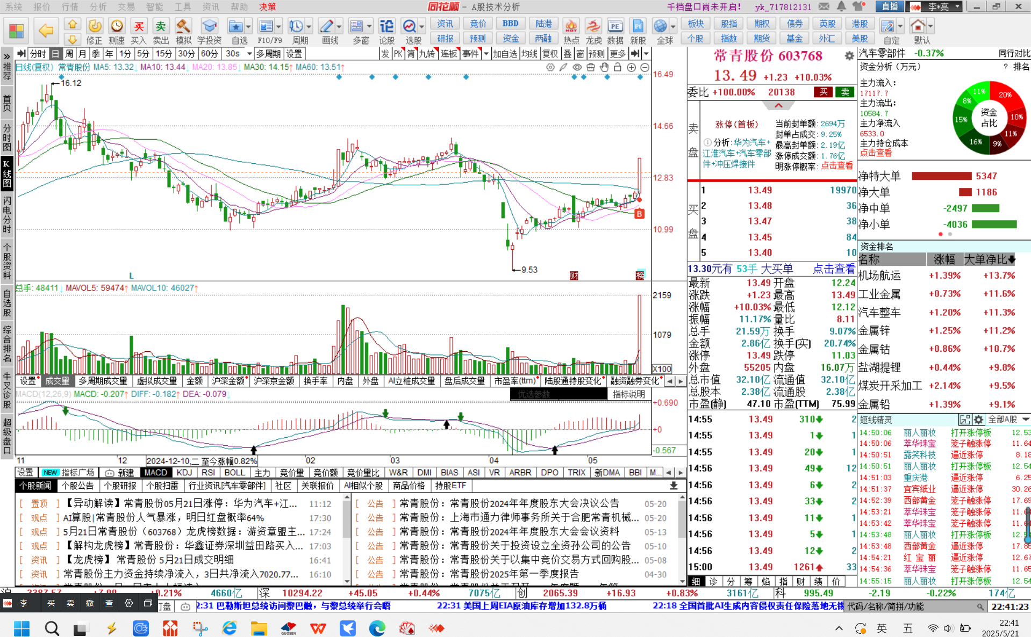Image resolution: width=1031 pixels, height=637 pixels.
Task: Open the 点击查看 link under 主力持仓成本
Action: pyautogui.click(x=876, y=153)
